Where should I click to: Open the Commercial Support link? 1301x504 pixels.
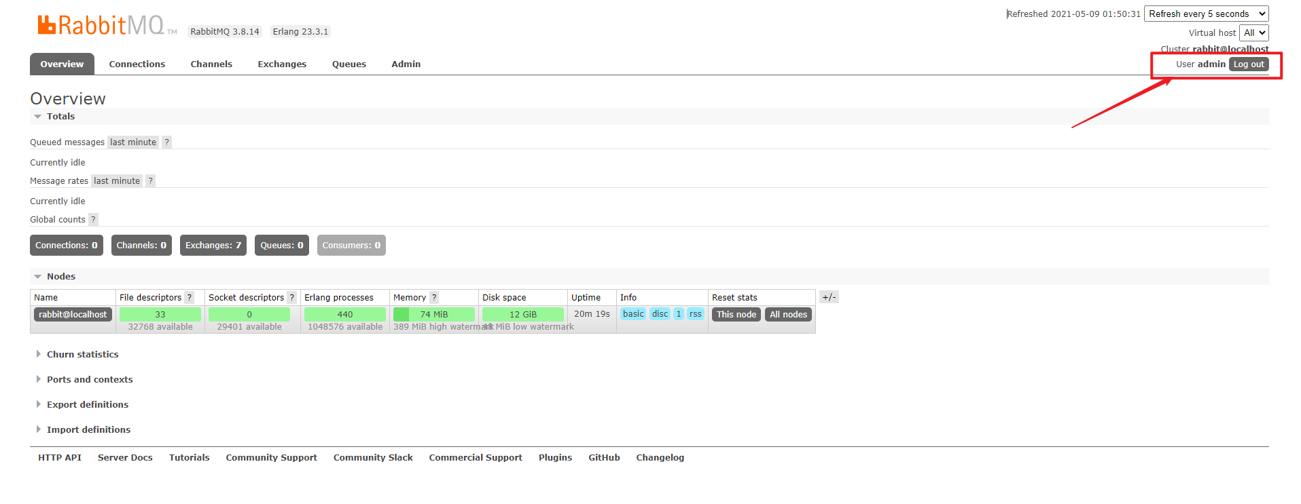(476, 457)
